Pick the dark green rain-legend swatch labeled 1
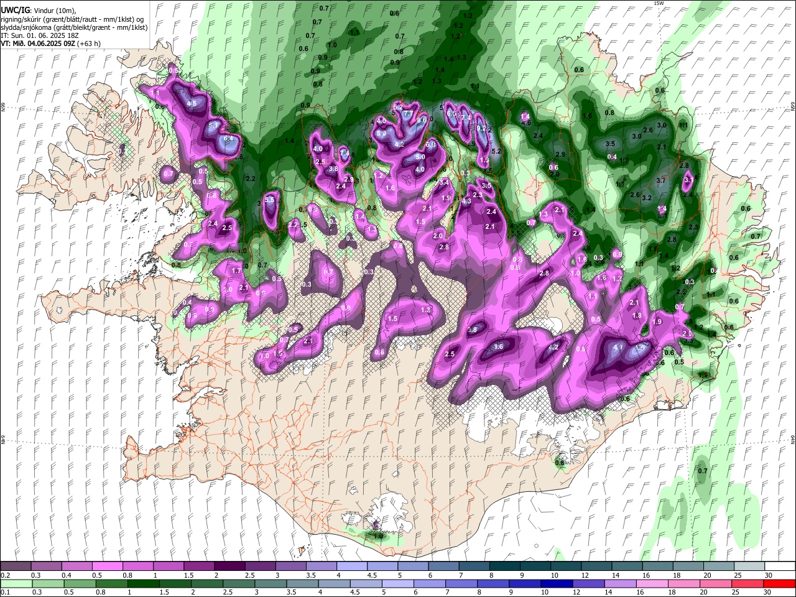Screen dimensions: 796x597 (x=143, y=583)
